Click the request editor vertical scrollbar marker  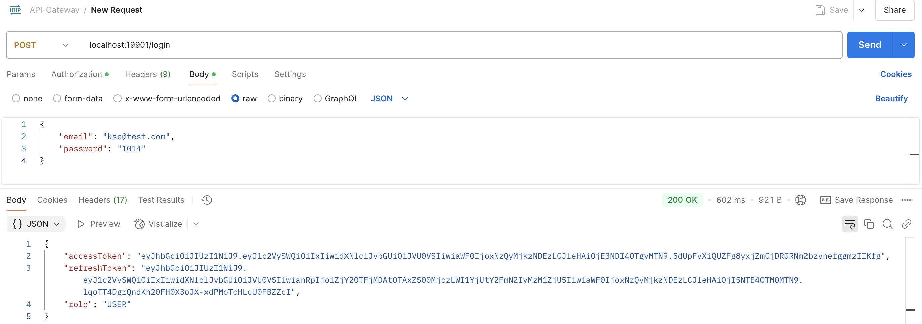[x=915, y=154]
